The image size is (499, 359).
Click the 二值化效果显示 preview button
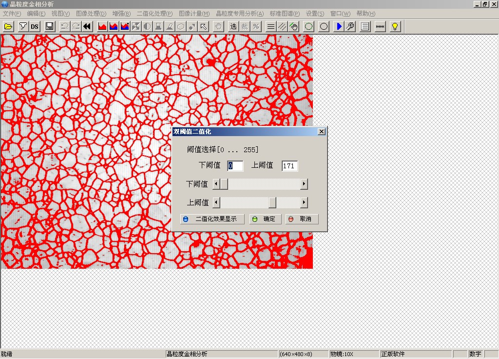212,219
